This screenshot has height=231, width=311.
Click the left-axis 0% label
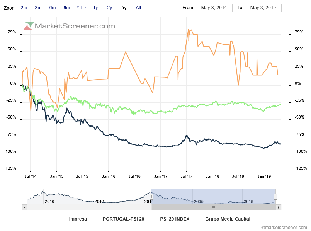[x=13, y=84]
